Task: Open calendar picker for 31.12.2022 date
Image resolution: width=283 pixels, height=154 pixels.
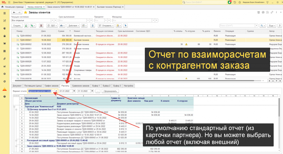Action: point(92,91)
